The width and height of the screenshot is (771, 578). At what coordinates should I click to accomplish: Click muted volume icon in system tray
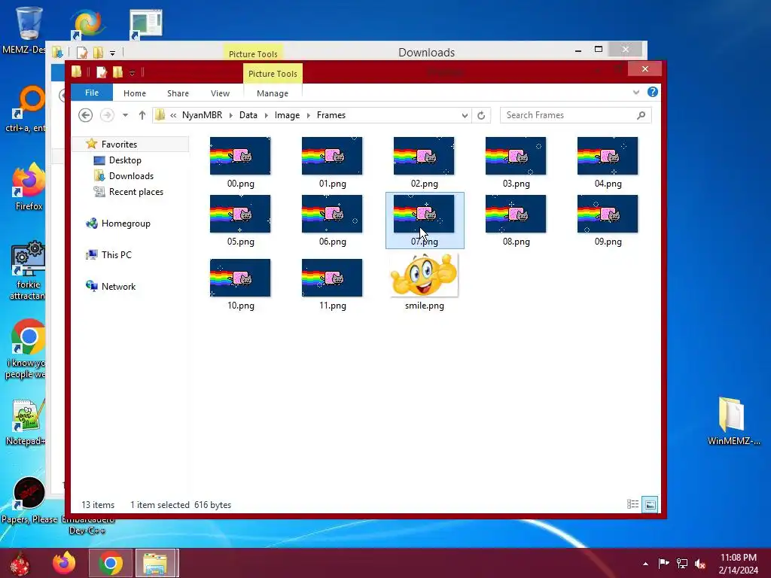pos(701,563)
